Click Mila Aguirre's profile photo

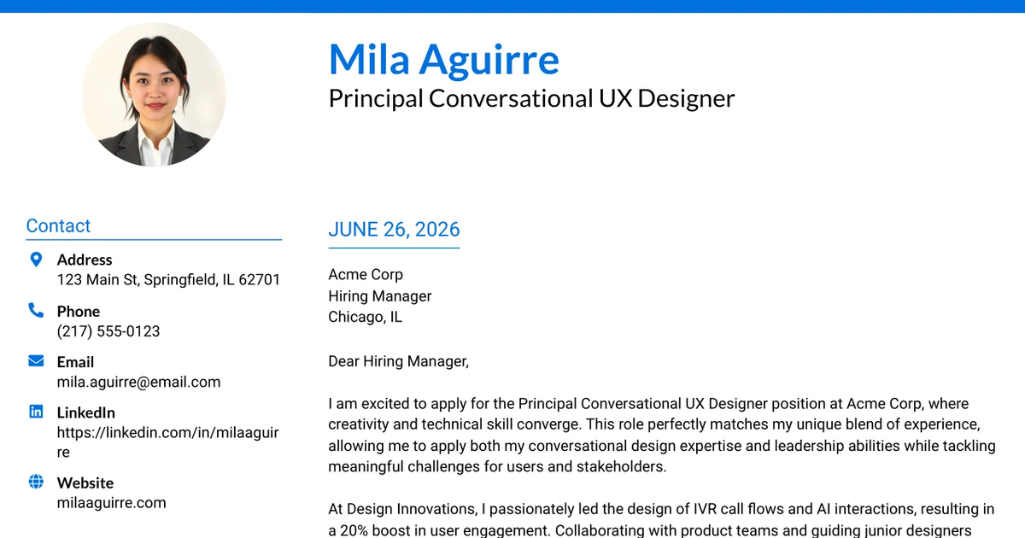point(154,94)
